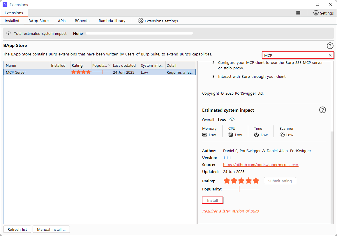Image resolution: width=337 pixels, height=236 pixels.
Task: Click the Popularity slider in details
Action: (241, 189)
